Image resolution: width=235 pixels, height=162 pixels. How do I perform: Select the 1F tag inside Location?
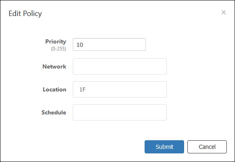[83, 89]
